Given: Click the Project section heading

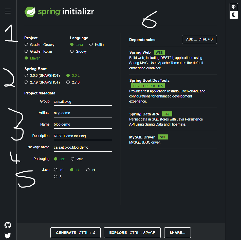Looking at the screenshot, I should tap(31, 38).
